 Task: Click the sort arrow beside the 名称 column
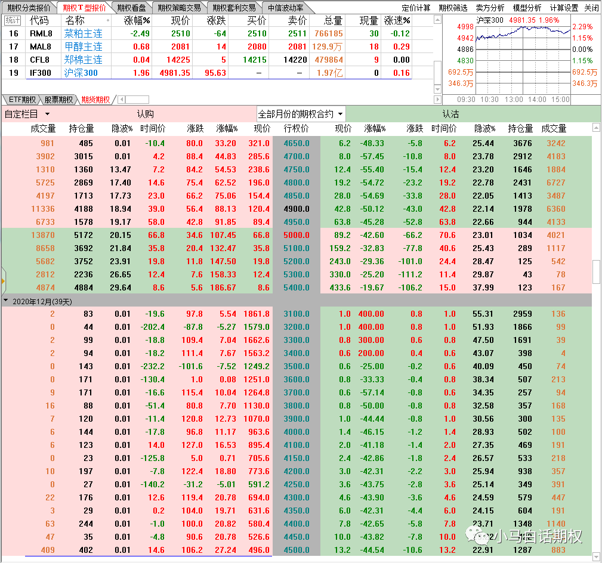[108, 20]
